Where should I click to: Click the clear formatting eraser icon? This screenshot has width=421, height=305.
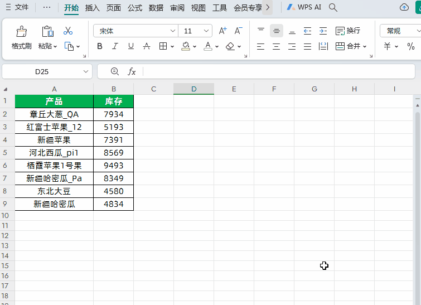pyautogui.click(x=231, y=46)
